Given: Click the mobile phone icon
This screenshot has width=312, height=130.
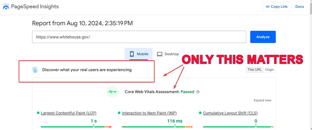Looking at the screenshot, I should tap(132, 54).
